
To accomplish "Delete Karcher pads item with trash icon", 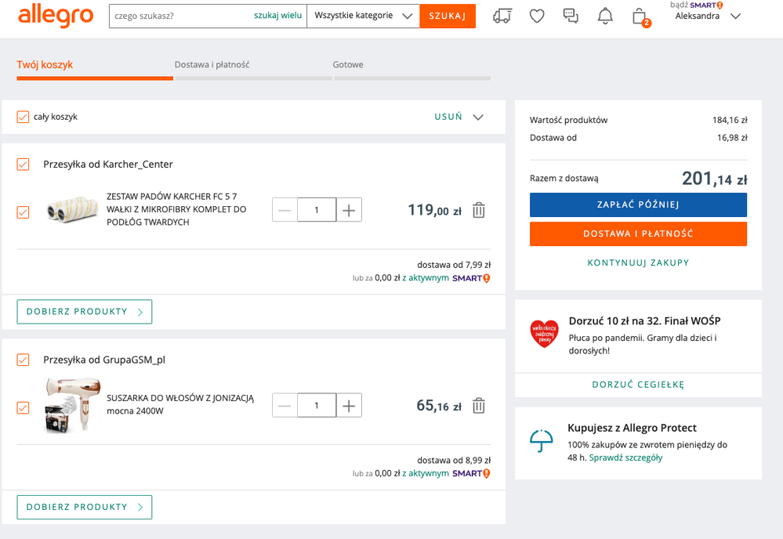I will click(x=479, y=210).
